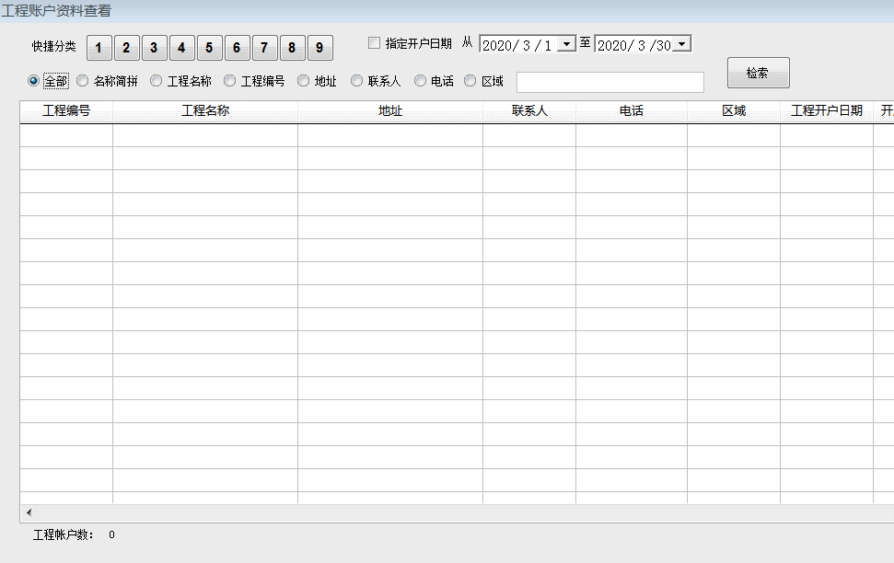Enable the 指定开户日期 checkbox
This screenshot has width=894, height=563.
click(374, 43)
